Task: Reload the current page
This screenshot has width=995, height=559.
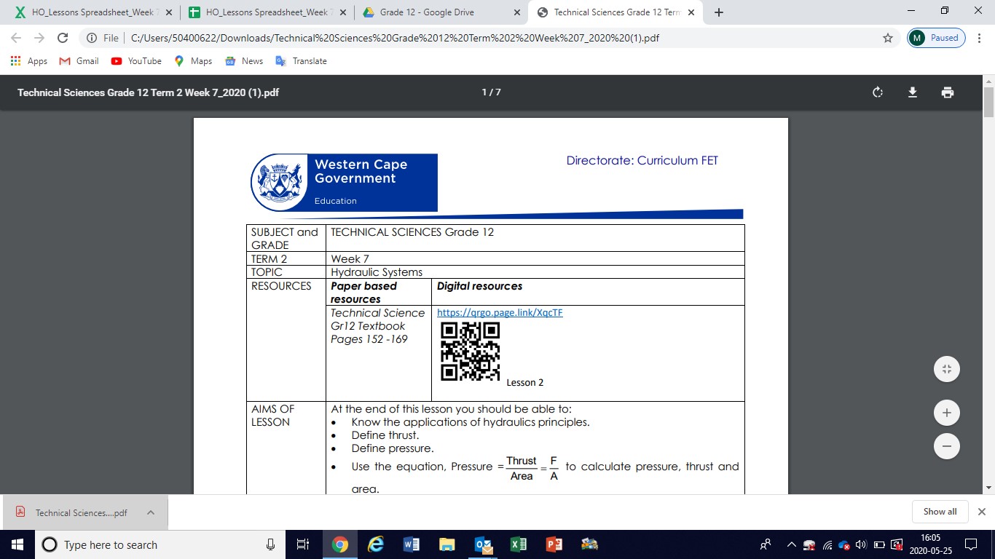Action: pos(63,38)
